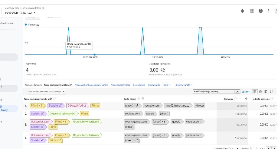Sort by Konverze column arrow
The height and width of the screenshot is (150, 278).
246,99
